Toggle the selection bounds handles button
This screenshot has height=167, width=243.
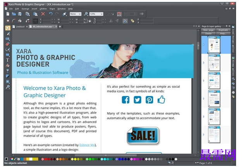pyautogui.click(x=8, y=21)
